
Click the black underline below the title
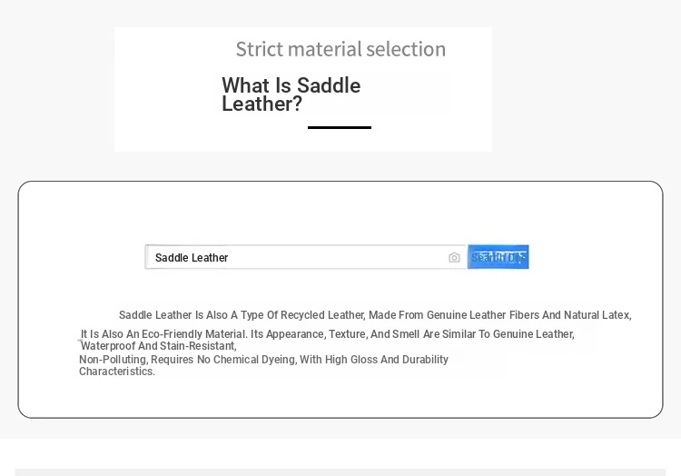tap(340, 127)
